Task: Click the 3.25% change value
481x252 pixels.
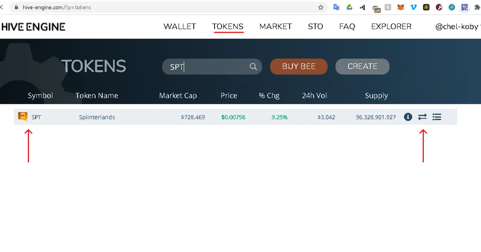Action: point(279,117)
